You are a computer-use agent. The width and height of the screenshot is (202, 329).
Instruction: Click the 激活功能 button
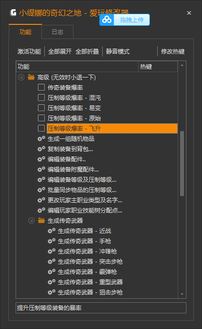[x=29, y=51]
